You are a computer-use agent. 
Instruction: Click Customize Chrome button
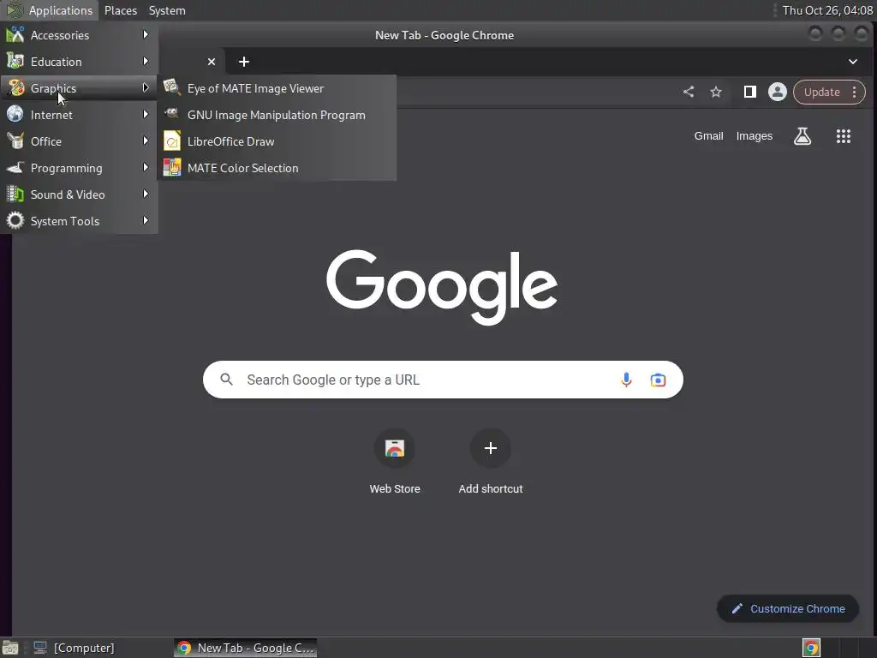788,609
